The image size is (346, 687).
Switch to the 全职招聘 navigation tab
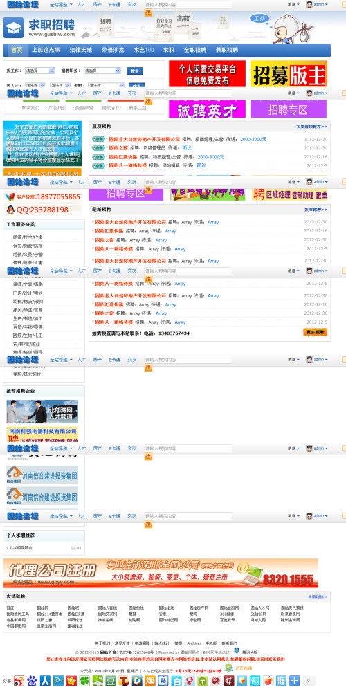[195, 50]
